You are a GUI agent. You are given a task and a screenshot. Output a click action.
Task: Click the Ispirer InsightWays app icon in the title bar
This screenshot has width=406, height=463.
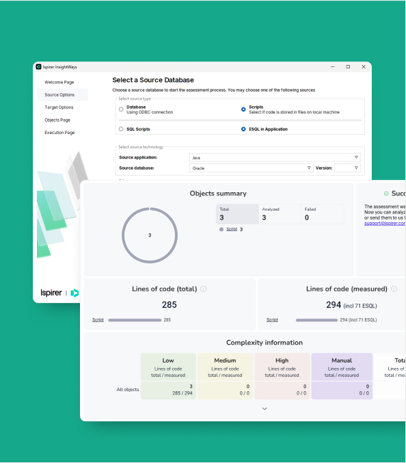(38, 67)
